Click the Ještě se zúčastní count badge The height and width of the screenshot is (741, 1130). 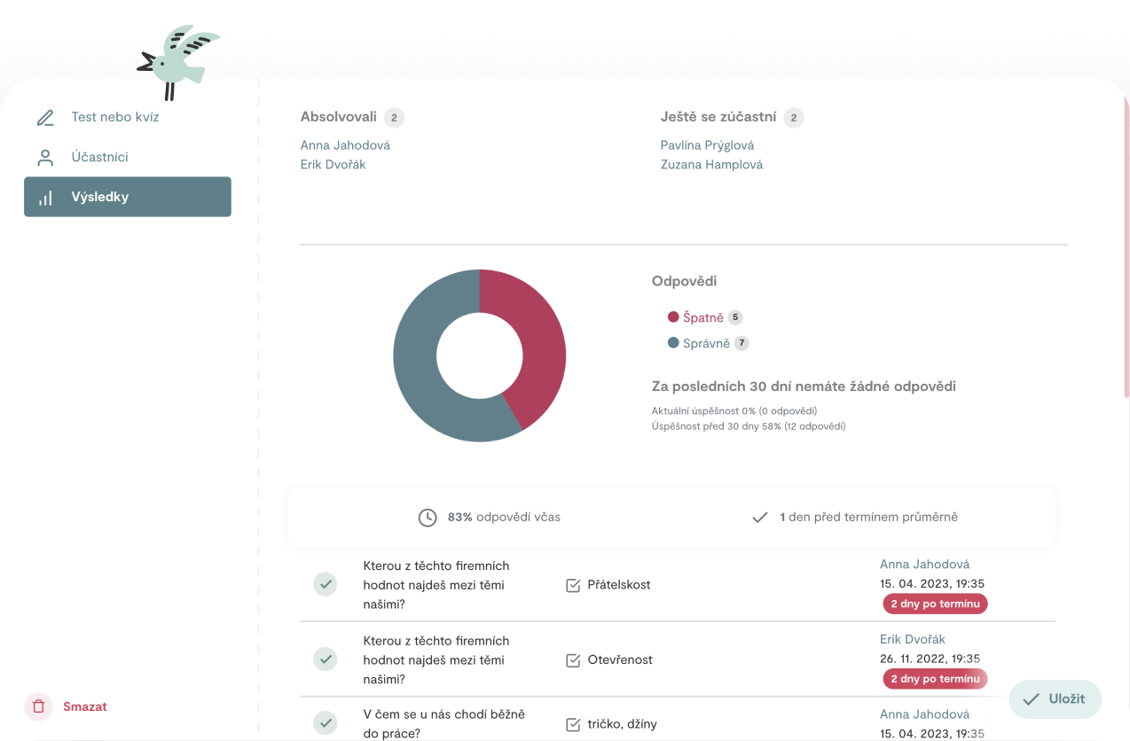click(x=794, y=117)
